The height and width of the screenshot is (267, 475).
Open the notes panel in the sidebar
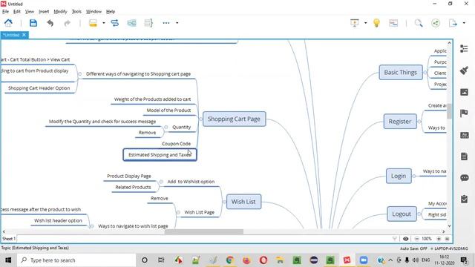tap(464, 156)
